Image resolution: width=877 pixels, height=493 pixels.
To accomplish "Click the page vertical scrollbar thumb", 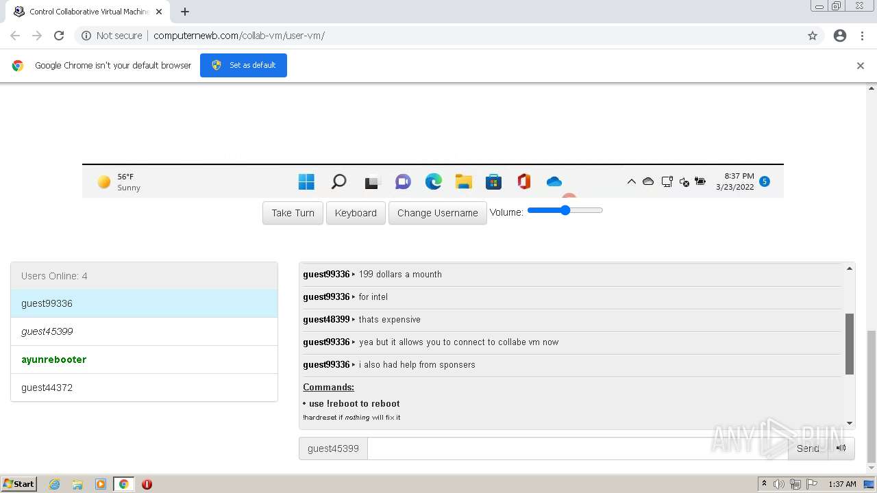I will coord(872,396).
